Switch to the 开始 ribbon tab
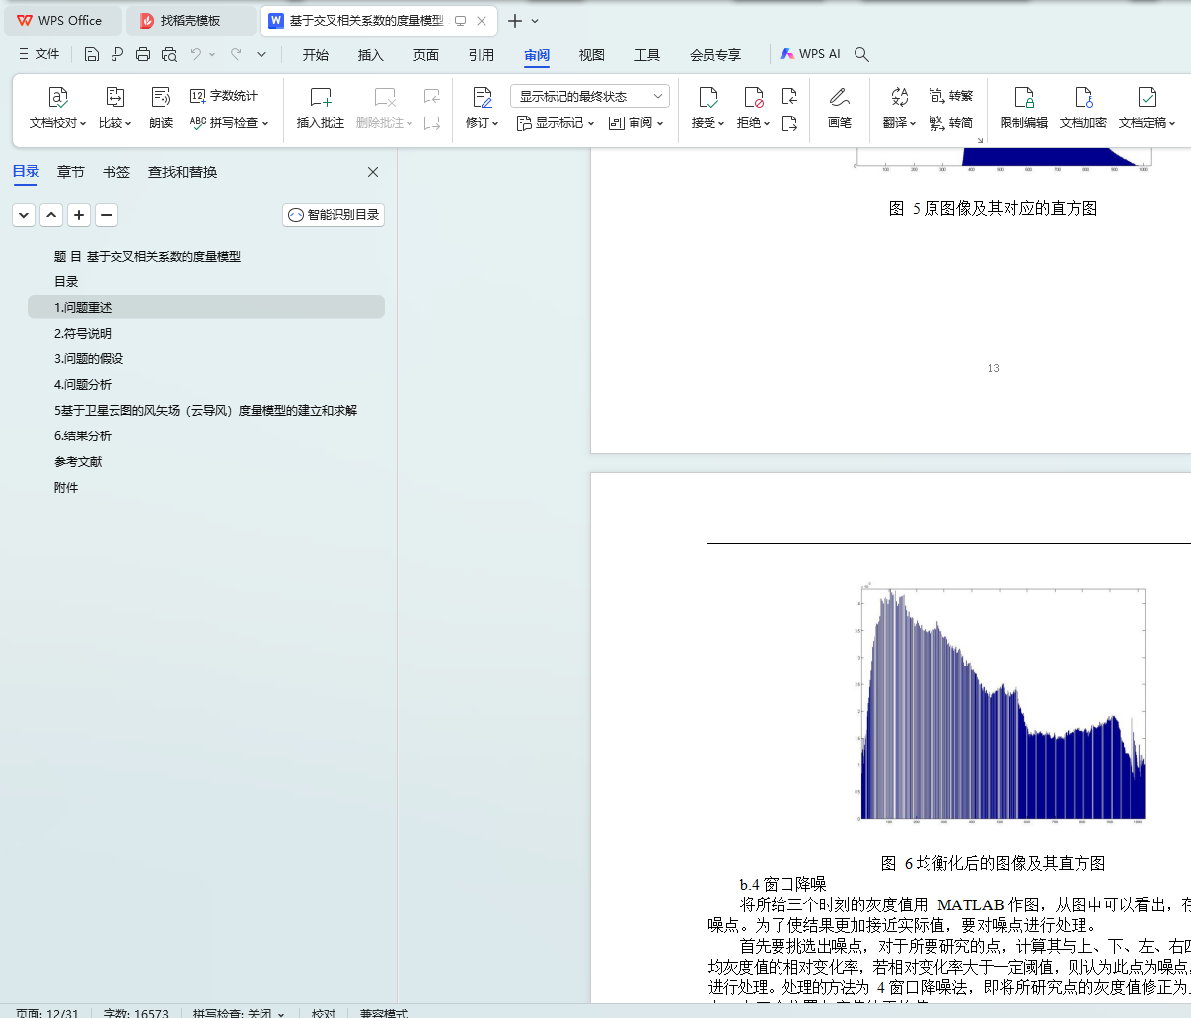The width and height of the screenshot is (1191, 1018). [316, 55]
